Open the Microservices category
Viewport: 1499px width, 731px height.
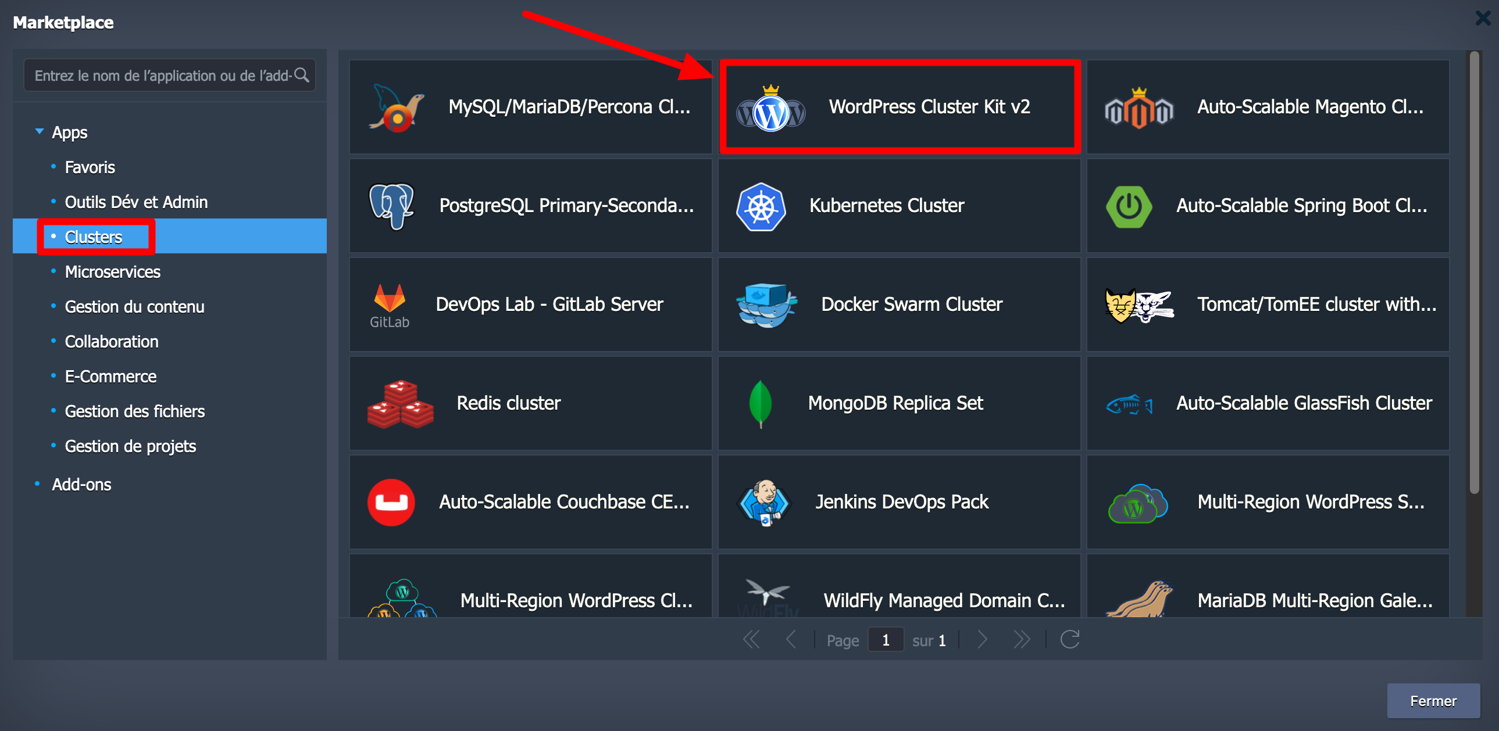(112, 271)
